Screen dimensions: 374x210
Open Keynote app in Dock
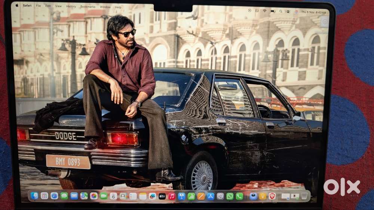pyautogui.click(x=181, y=196)
